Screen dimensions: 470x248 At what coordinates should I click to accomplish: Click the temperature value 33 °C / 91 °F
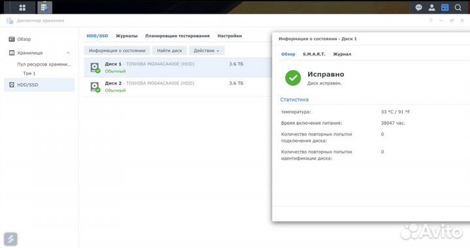click(396, 112)
